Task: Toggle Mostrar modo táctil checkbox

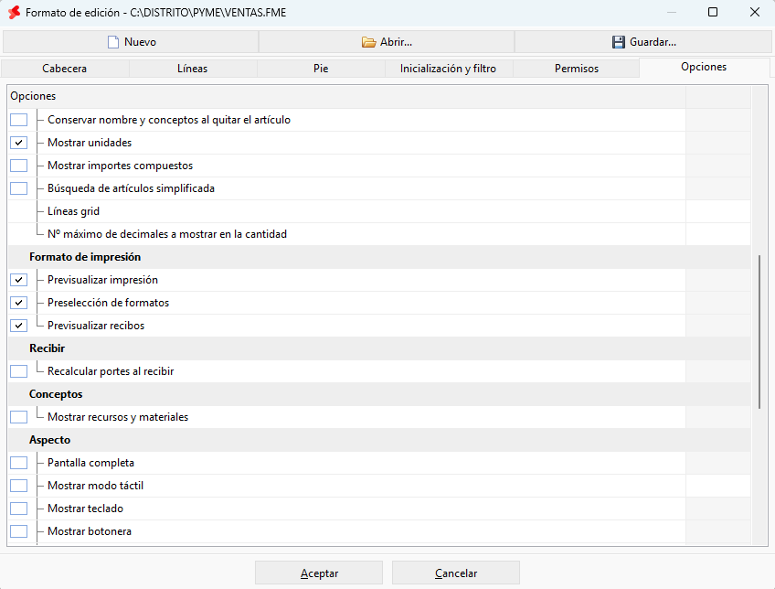Action: point(19,486)
